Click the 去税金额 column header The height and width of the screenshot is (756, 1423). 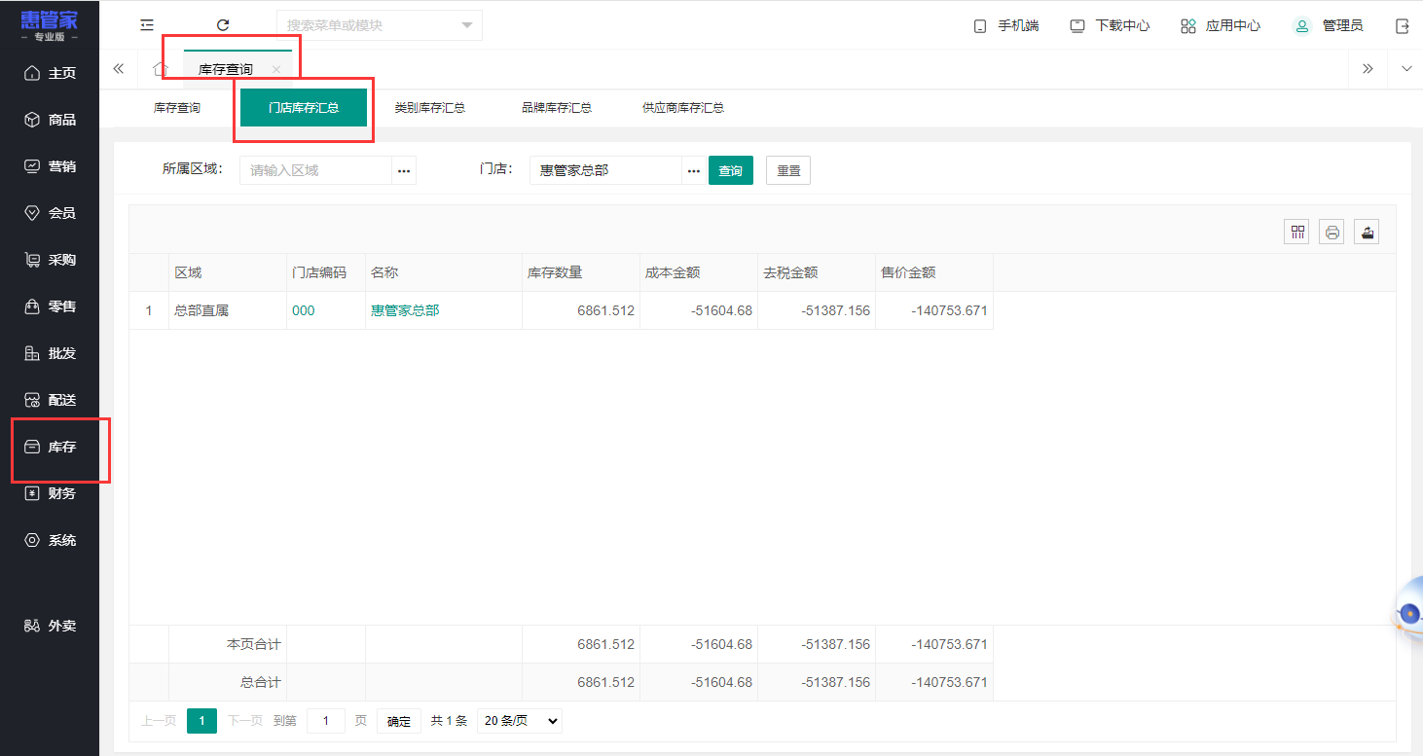click(817, 272)
